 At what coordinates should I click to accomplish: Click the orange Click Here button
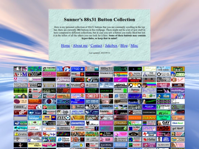(x=149, y=118)
